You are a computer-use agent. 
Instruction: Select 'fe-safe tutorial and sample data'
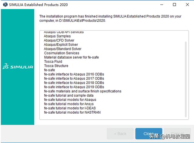click(x=69, y=95)
